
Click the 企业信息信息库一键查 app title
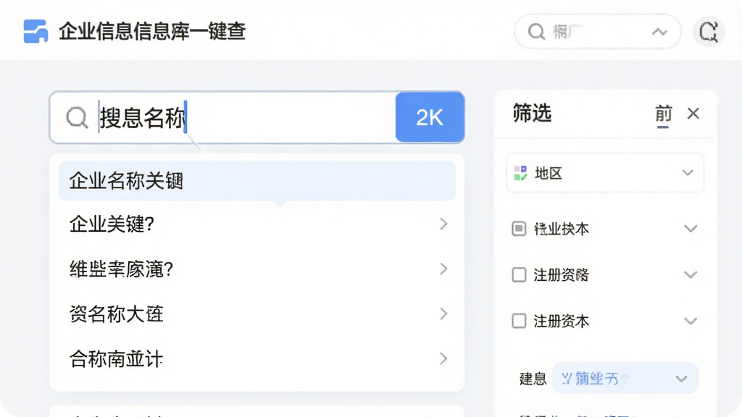[152, 32]
